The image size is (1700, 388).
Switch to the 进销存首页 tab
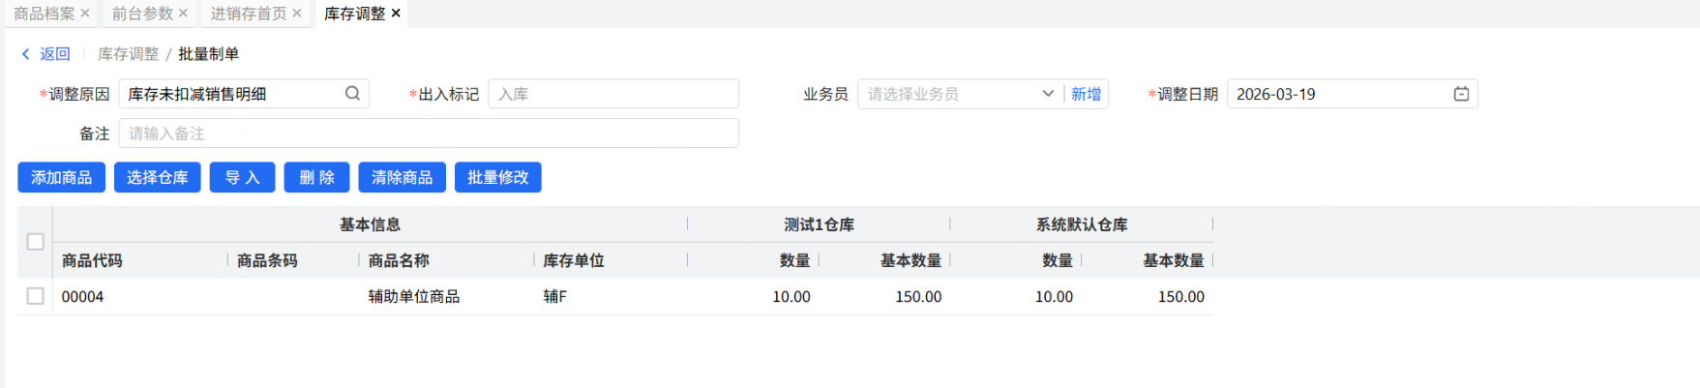[249, 14]
